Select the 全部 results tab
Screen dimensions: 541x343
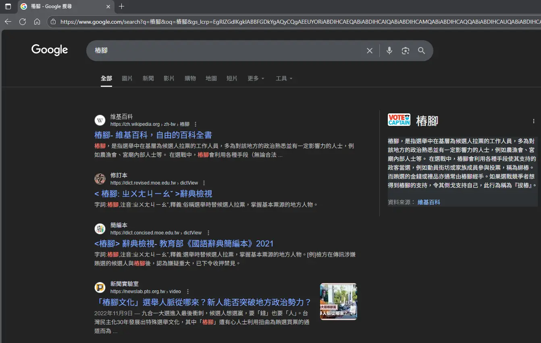pos(106,78)
